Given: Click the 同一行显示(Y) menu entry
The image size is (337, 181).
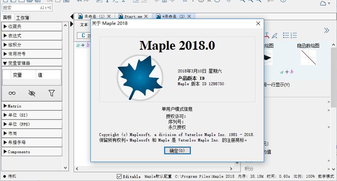Looking at the screenshot, I should (x=277, y=85).
